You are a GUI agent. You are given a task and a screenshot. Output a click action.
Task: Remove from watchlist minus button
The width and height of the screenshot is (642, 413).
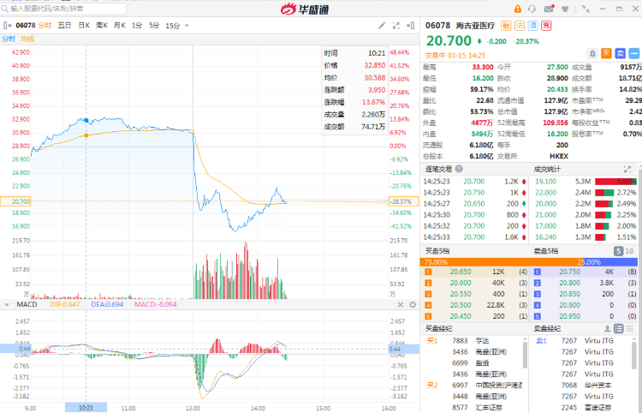point(633,53)
